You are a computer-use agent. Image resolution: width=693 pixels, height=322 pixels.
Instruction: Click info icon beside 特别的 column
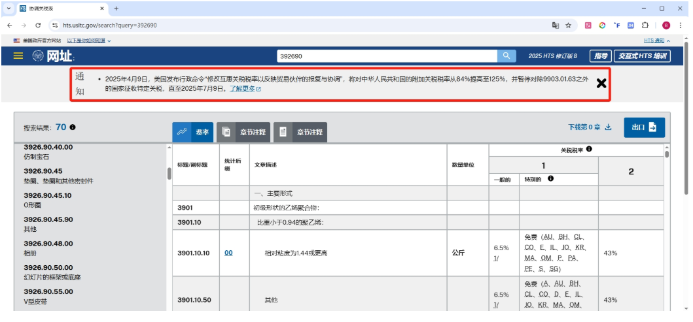pos(550,179)
